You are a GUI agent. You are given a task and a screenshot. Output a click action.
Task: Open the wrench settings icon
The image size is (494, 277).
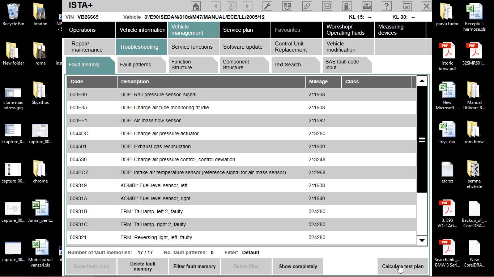(x=267, y=6)
